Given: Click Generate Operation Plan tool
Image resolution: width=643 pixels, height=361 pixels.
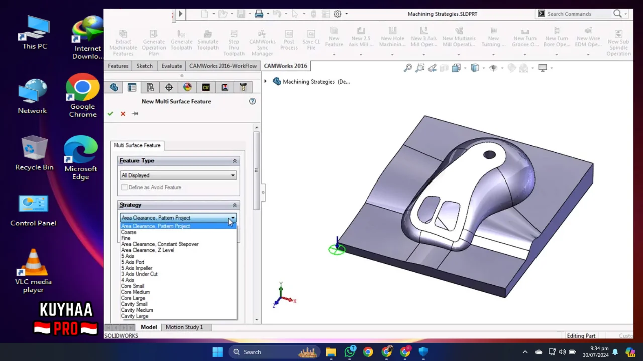Looking at the screenshot, I should [x=154, y=41].
